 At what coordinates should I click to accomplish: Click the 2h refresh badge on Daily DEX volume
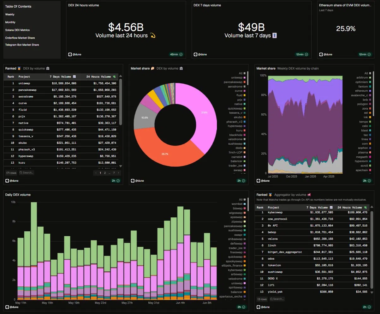tap(241, 307)
